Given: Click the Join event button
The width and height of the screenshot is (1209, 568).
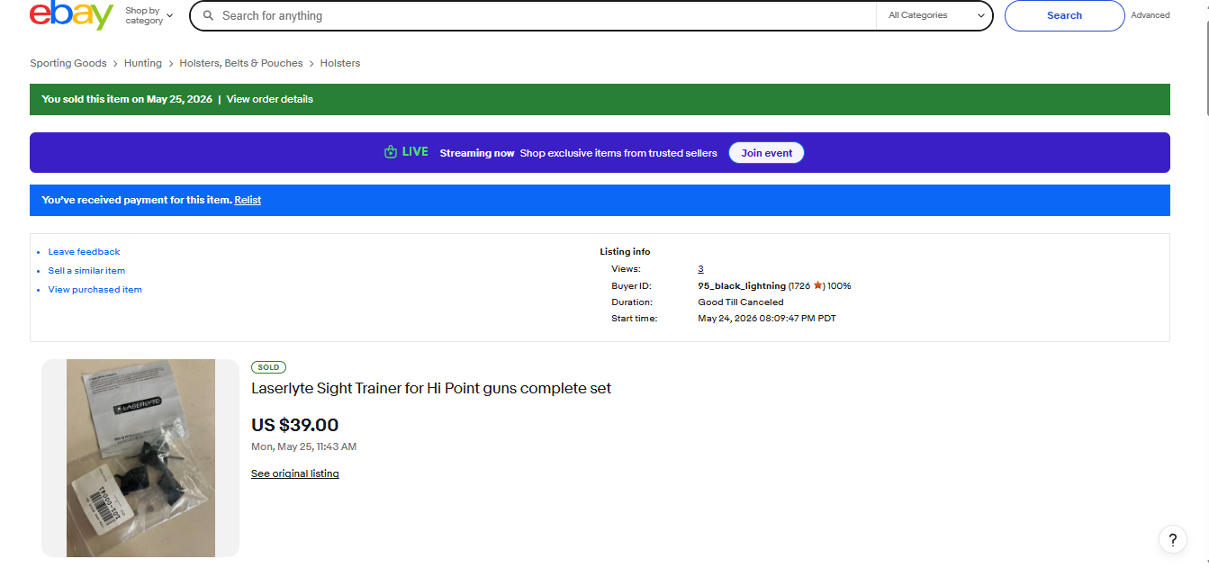Looking at the screenshot, I should point(766,153).
